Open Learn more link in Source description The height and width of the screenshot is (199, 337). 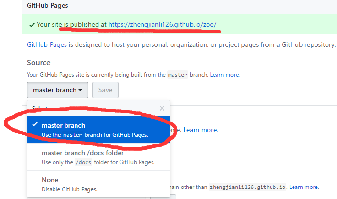pos(225,75)
